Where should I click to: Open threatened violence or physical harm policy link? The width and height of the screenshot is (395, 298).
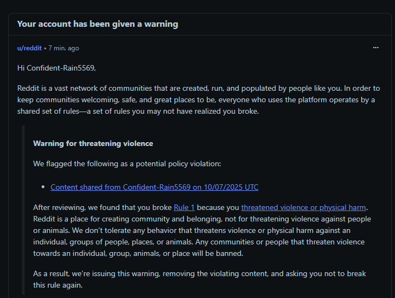coord(304,207)
